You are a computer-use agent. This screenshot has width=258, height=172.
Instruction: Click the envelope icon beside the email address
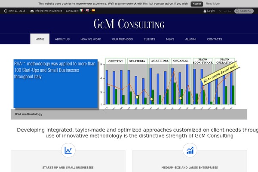[x=32, y=11]
